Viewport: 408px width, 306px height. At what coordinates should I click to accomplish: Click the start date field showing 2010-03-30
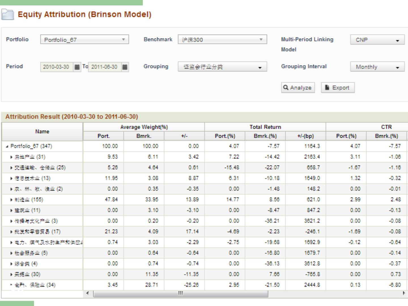pos(56,67)
